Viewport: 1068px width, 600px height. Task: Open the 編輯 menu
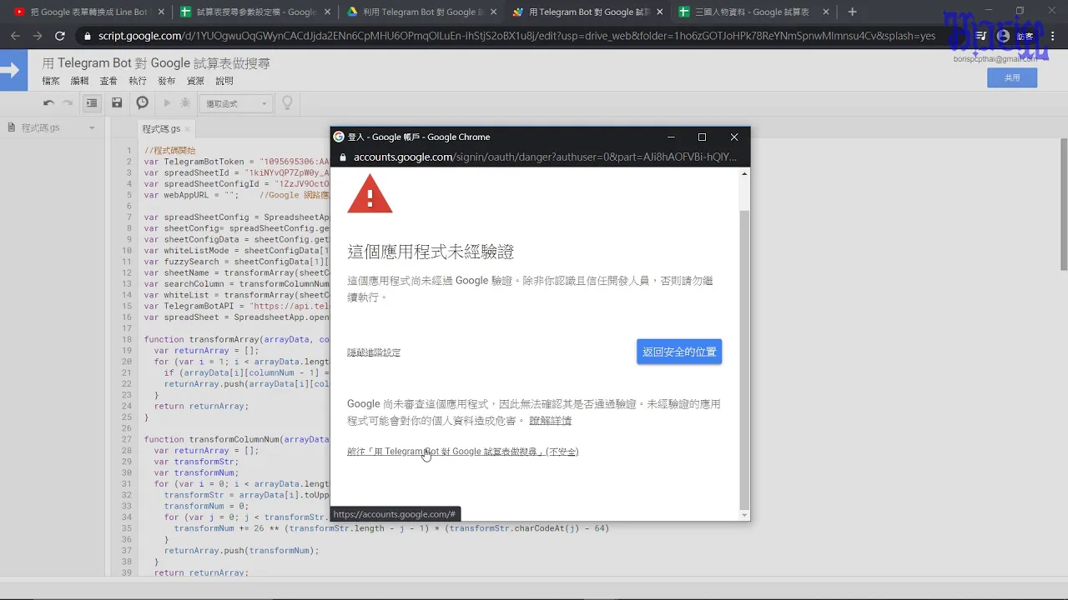[x=79, y=81]
